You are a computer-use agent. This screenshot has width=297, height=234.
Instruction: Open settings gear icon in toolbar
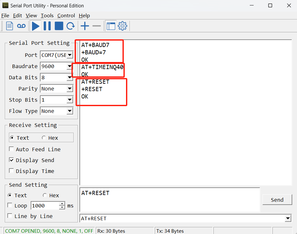tap(123, 26)
